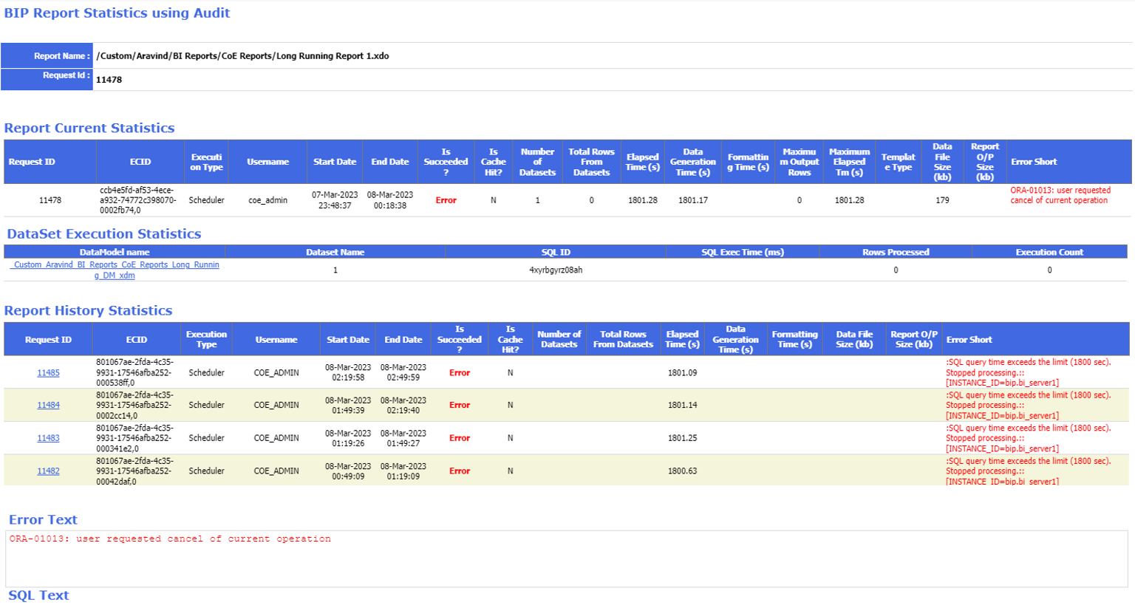Click the Dataset Name column header

click(335, 252)
